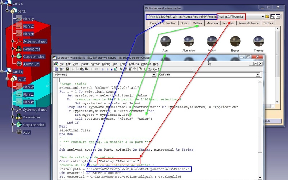Select Plan yz under part2
288x180 pixels.
[28, 95]
